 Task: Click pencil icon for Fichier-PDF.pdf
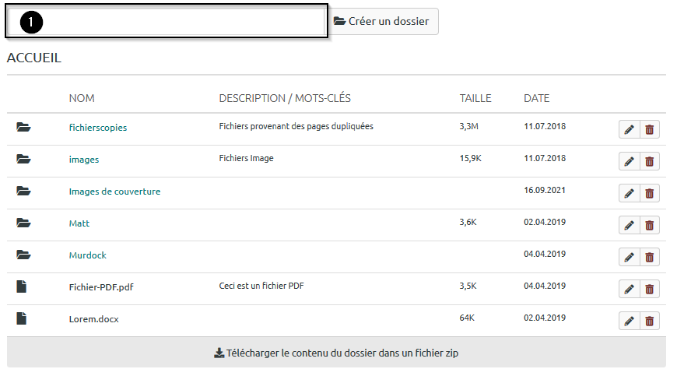[629, 289]
